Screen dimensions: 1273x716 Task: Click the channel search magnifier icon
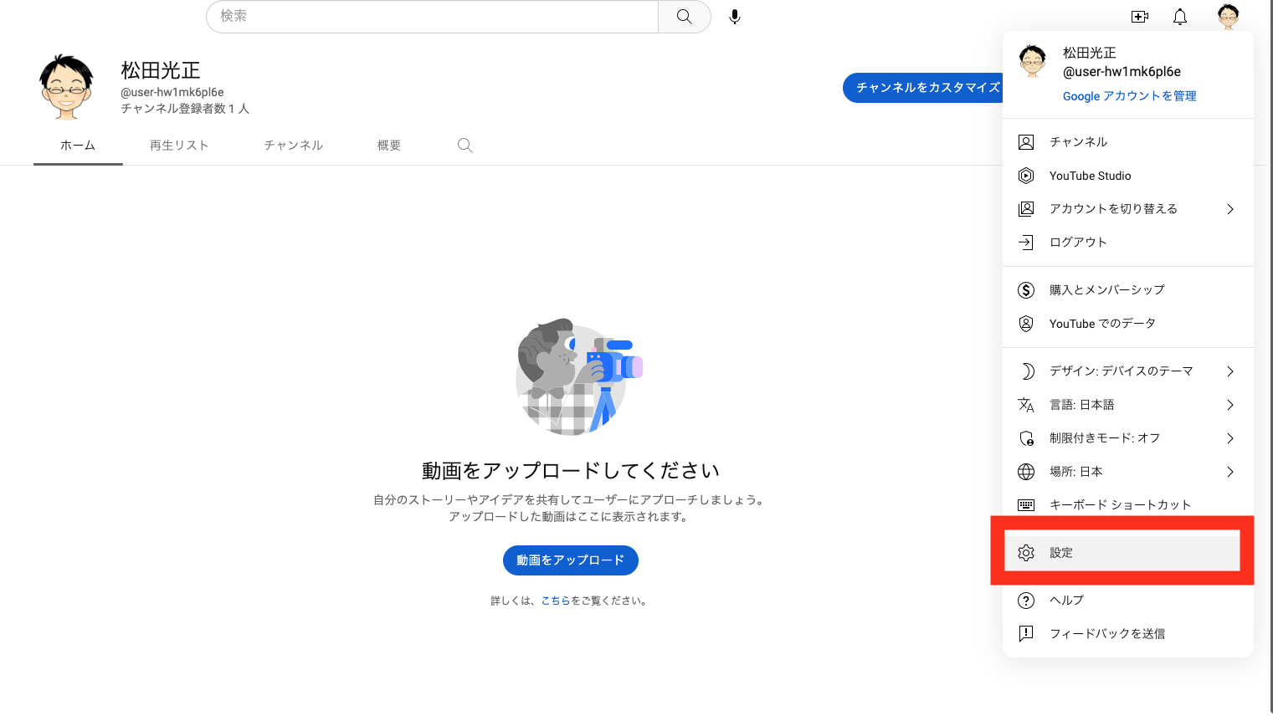465,146
